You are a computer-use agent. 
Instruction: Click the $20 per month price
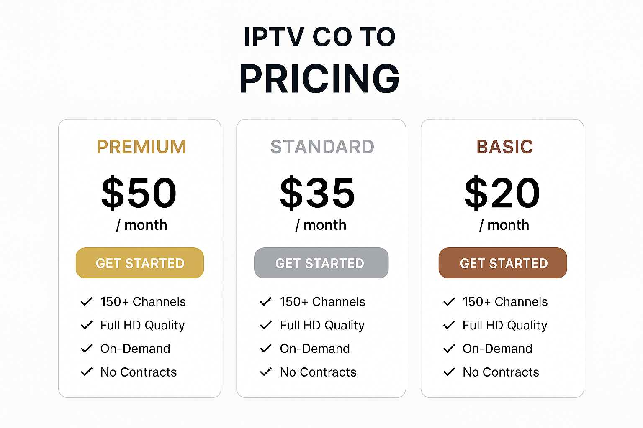(502, 203)
